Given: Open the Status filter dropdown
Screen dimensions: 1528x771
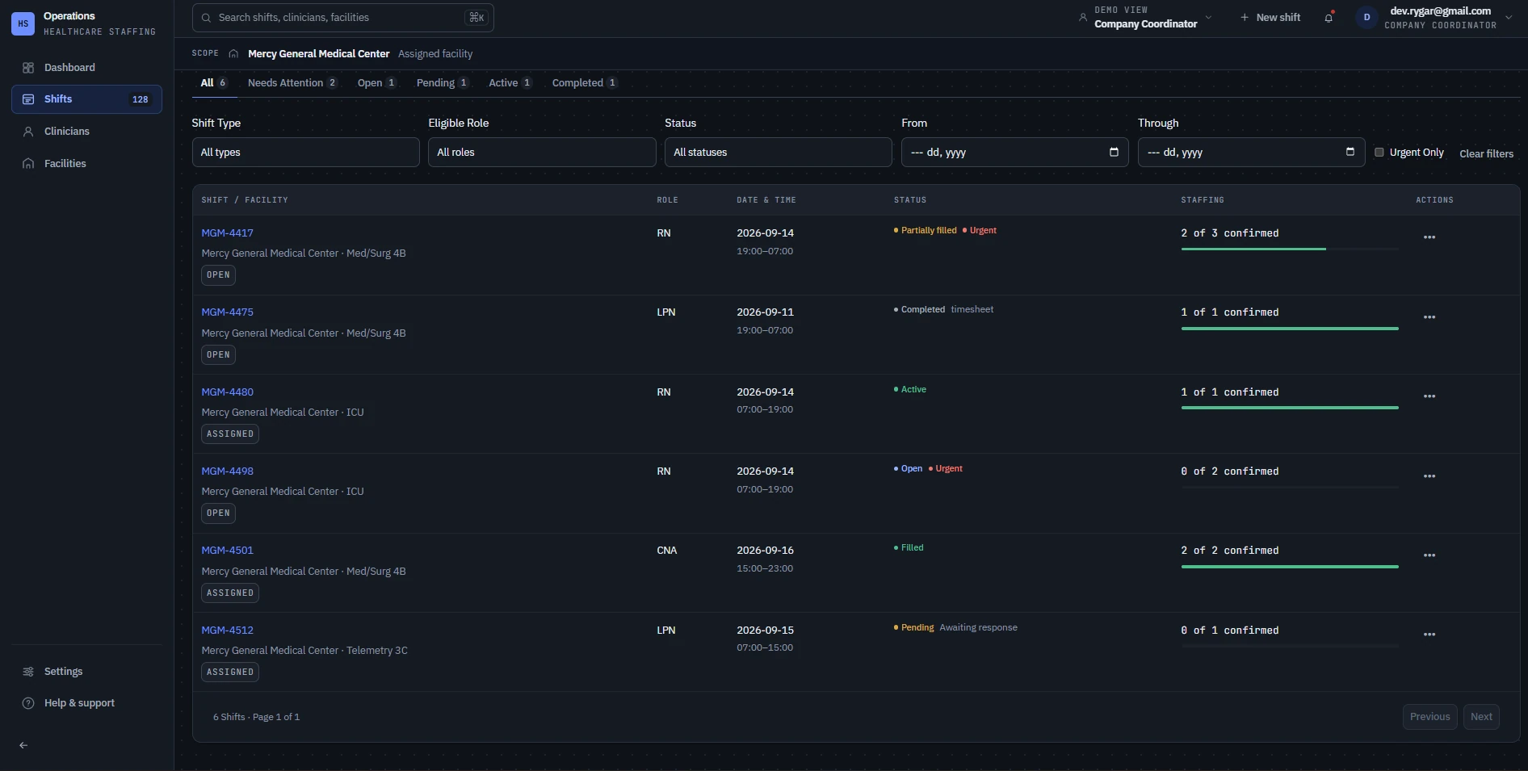Looking at the screenshot, I should pyautogui.click(x=779, y=152).
